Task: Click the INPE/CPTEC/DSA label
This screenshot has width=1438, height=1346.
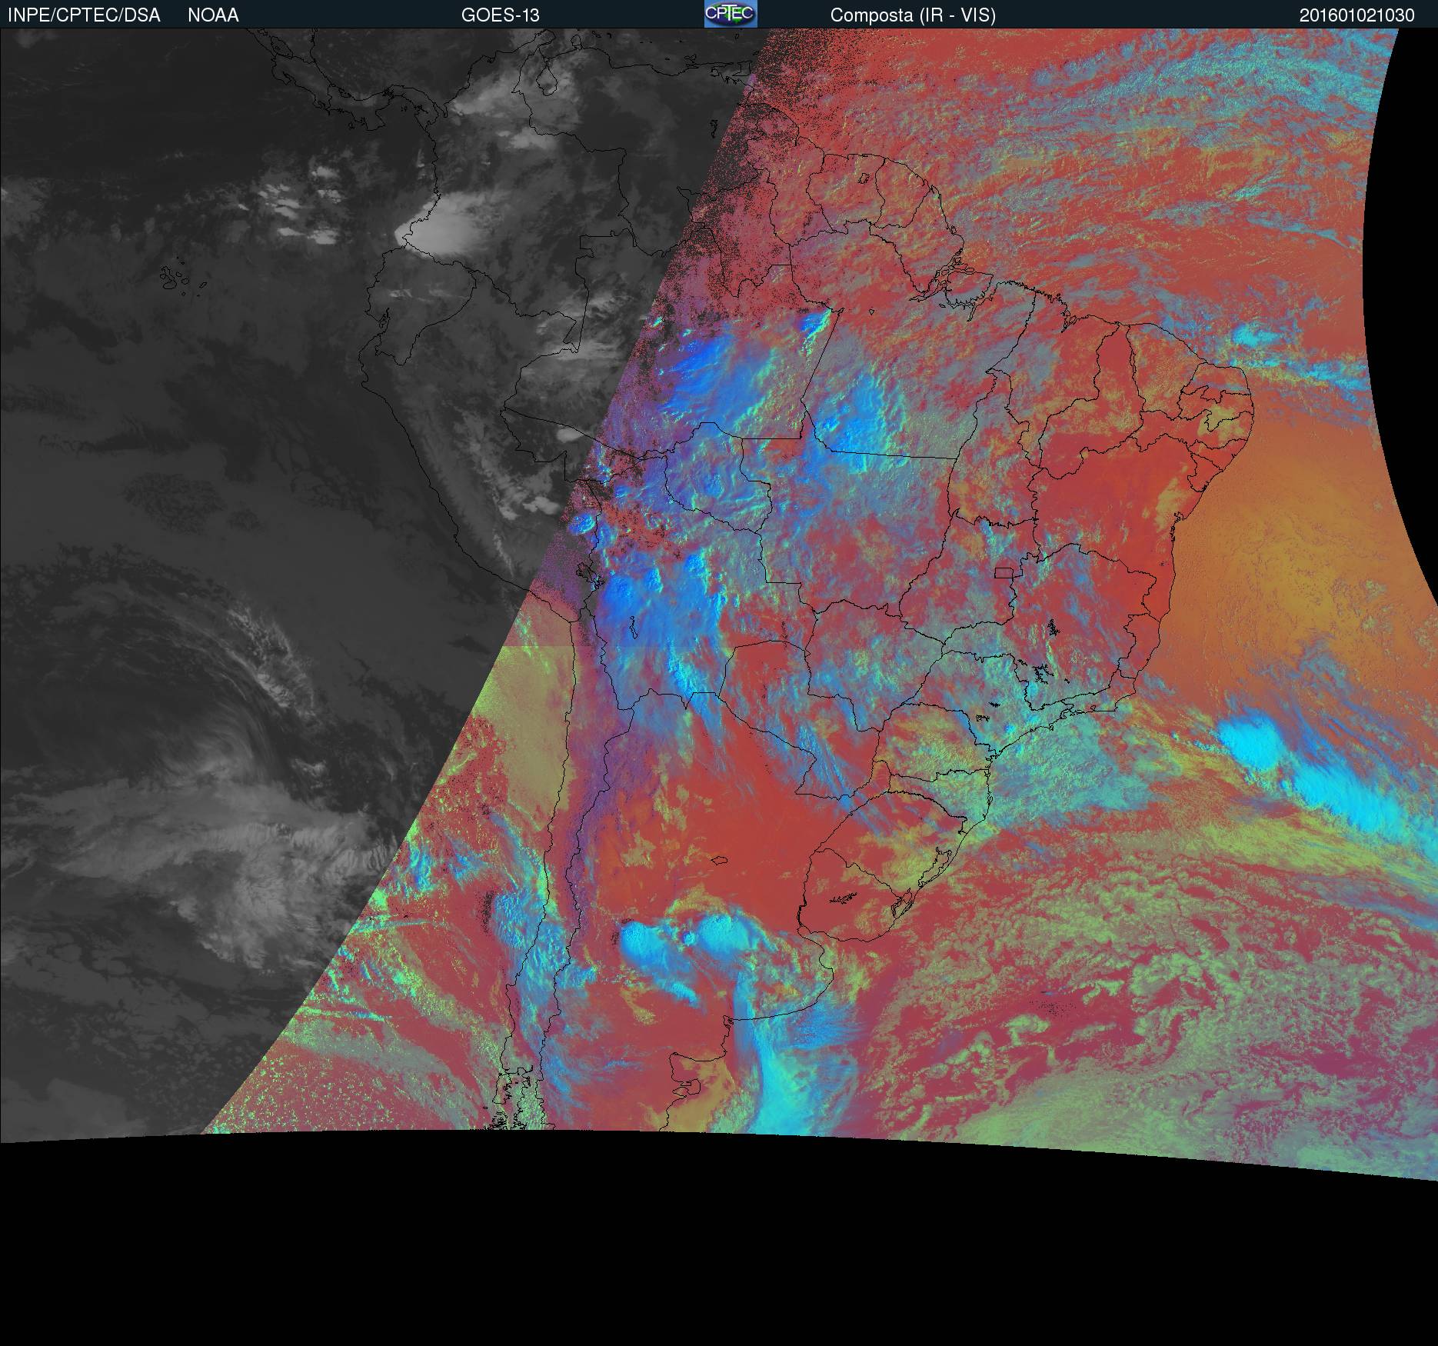Action: pyautogui.click(x=84, y=15)
